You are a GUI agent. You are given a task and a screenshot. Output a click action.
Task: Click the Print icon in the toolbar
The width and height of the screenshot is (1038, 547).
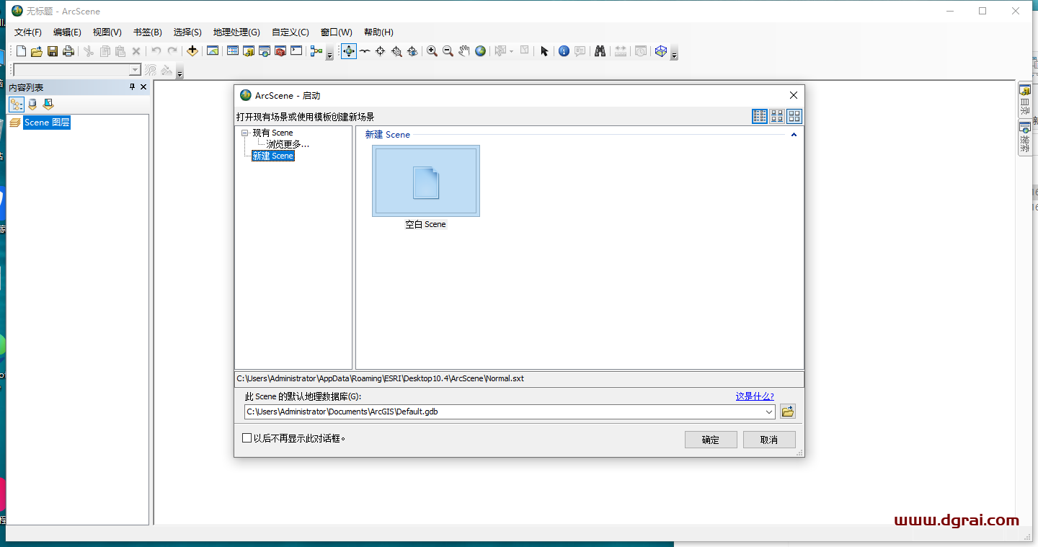pyautogui.click(x=68, y=51)
